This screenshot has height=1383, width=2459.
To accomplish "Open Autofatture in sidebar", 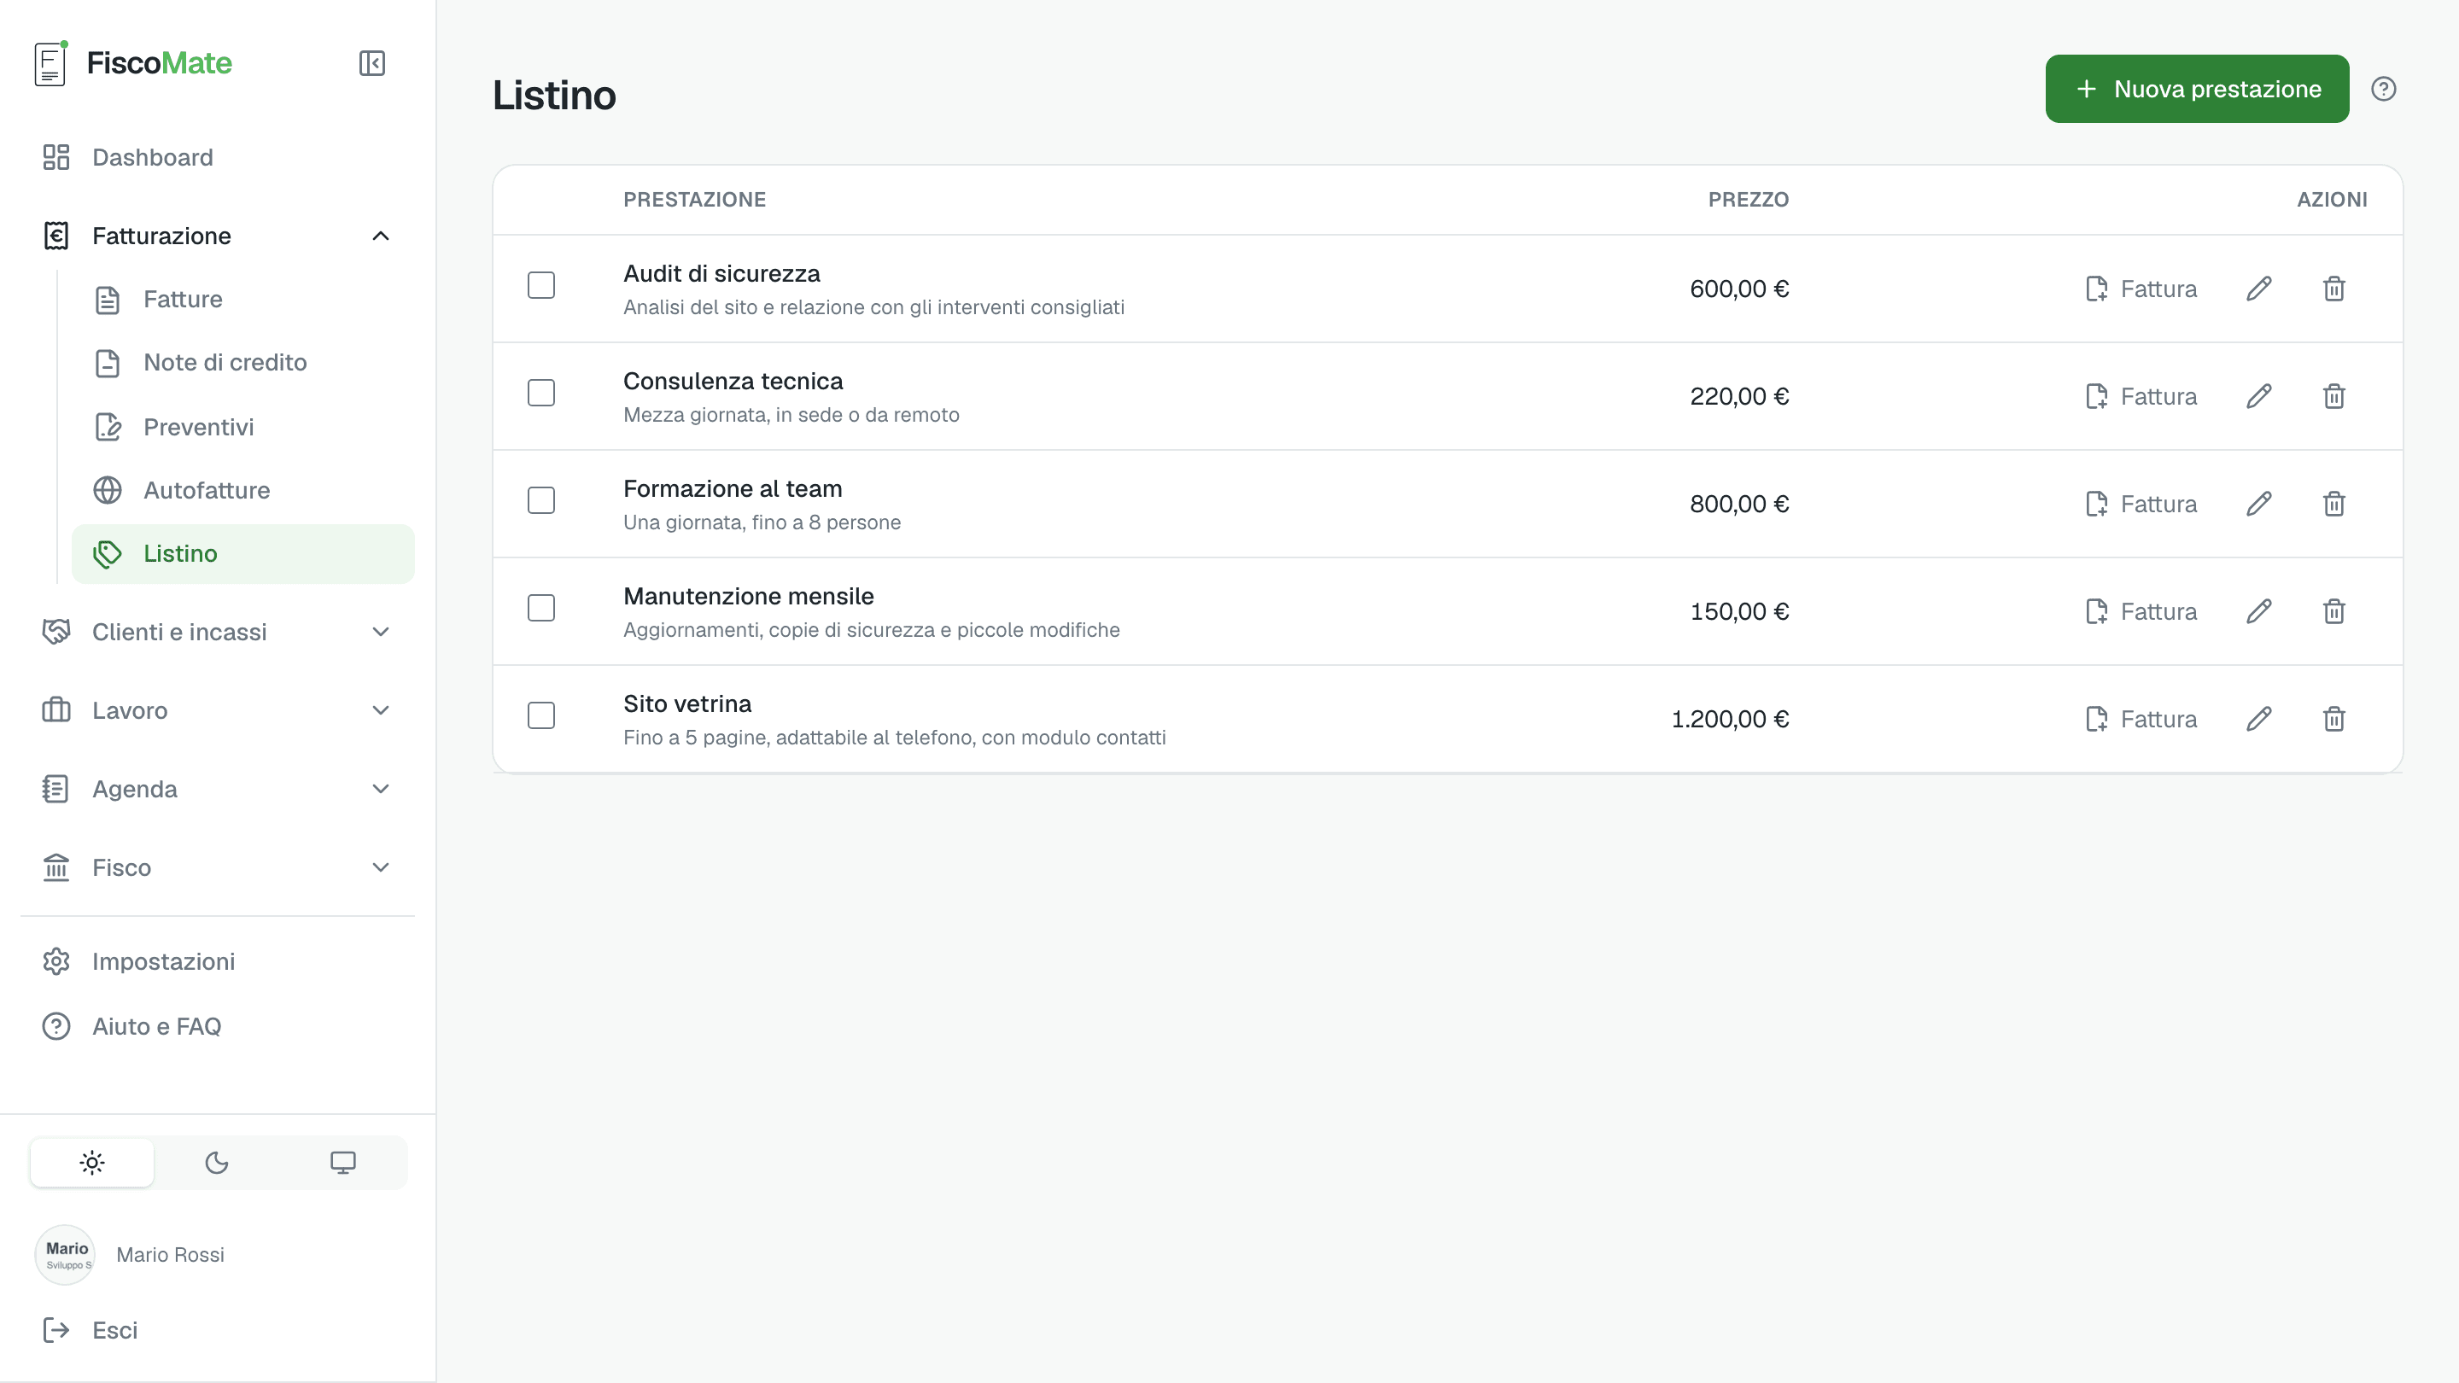I will (243, 491).
